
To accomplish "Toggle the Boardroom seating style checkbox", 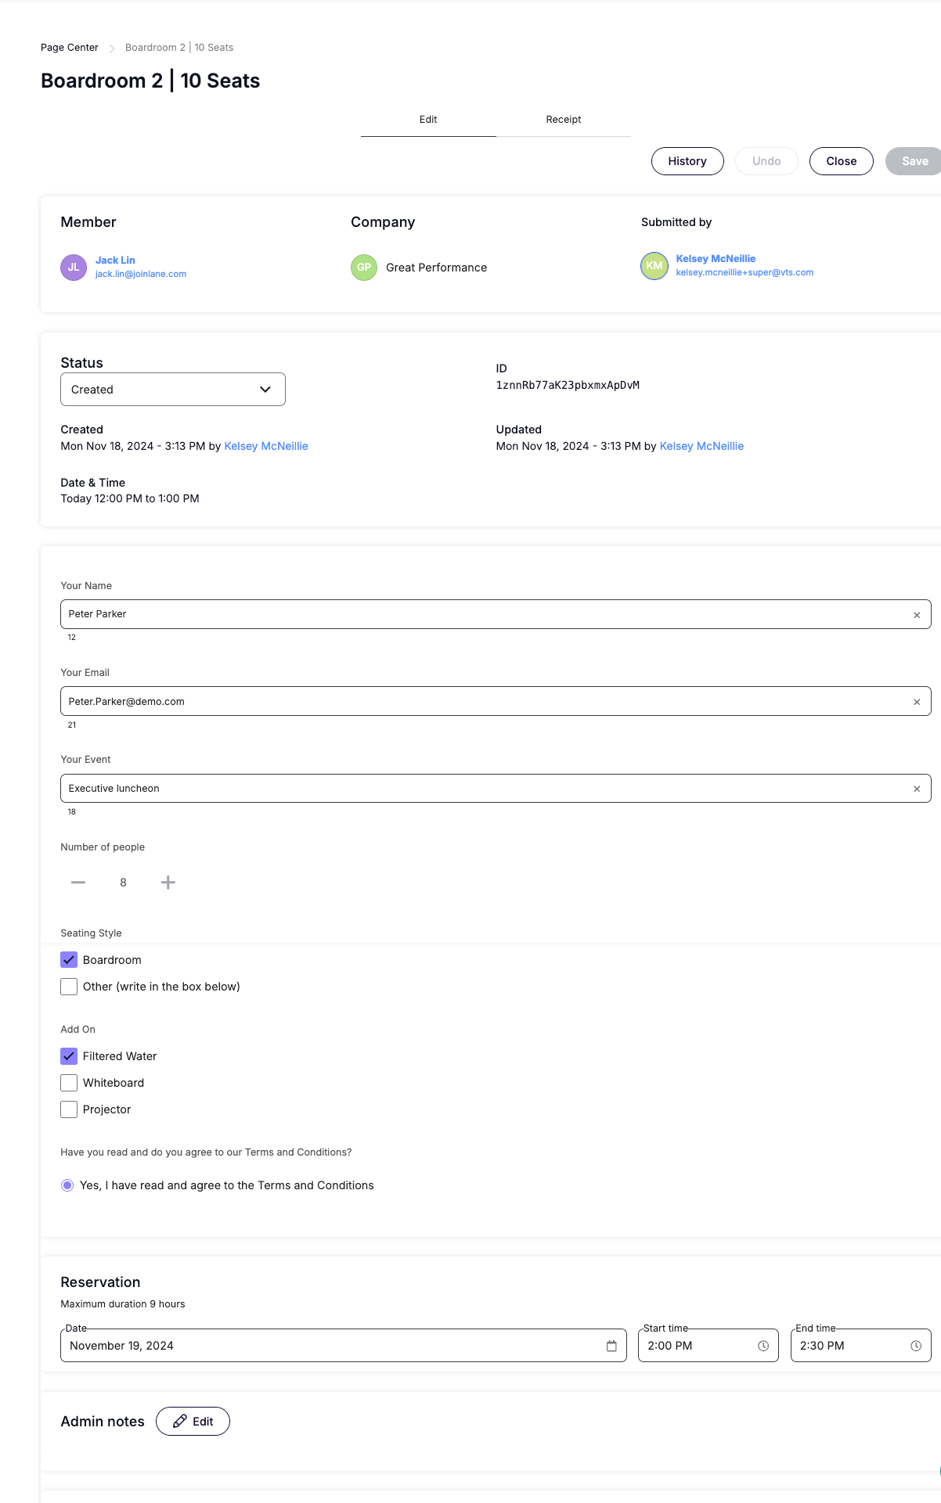I will [69, 960].
